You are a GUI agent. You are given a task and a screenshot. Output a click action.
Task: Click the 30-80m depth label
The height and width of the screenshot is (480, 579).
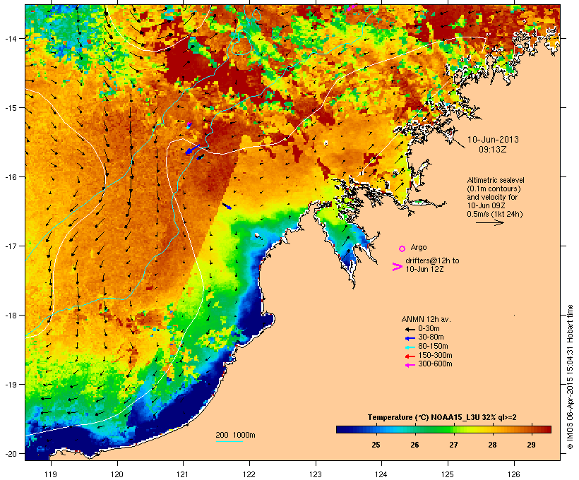coord(431,337)
